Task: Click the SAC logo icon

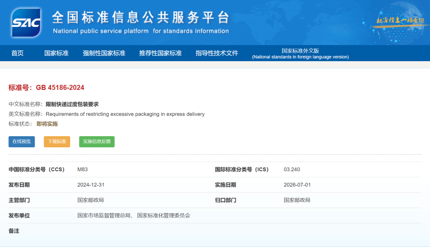Action: 26,22
